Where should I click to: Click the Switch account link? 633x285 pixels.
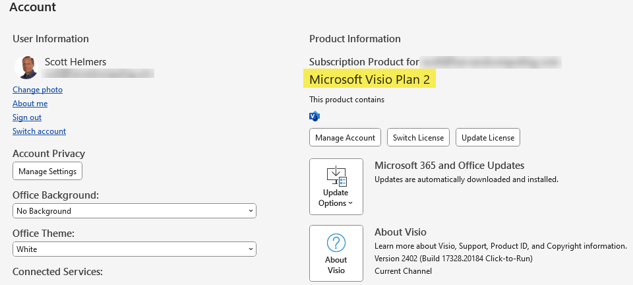coord(39,131)
